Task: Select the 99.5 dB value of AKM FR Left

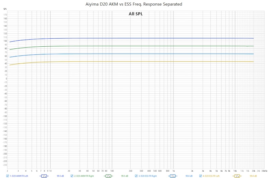Action: tap(60, 176)
